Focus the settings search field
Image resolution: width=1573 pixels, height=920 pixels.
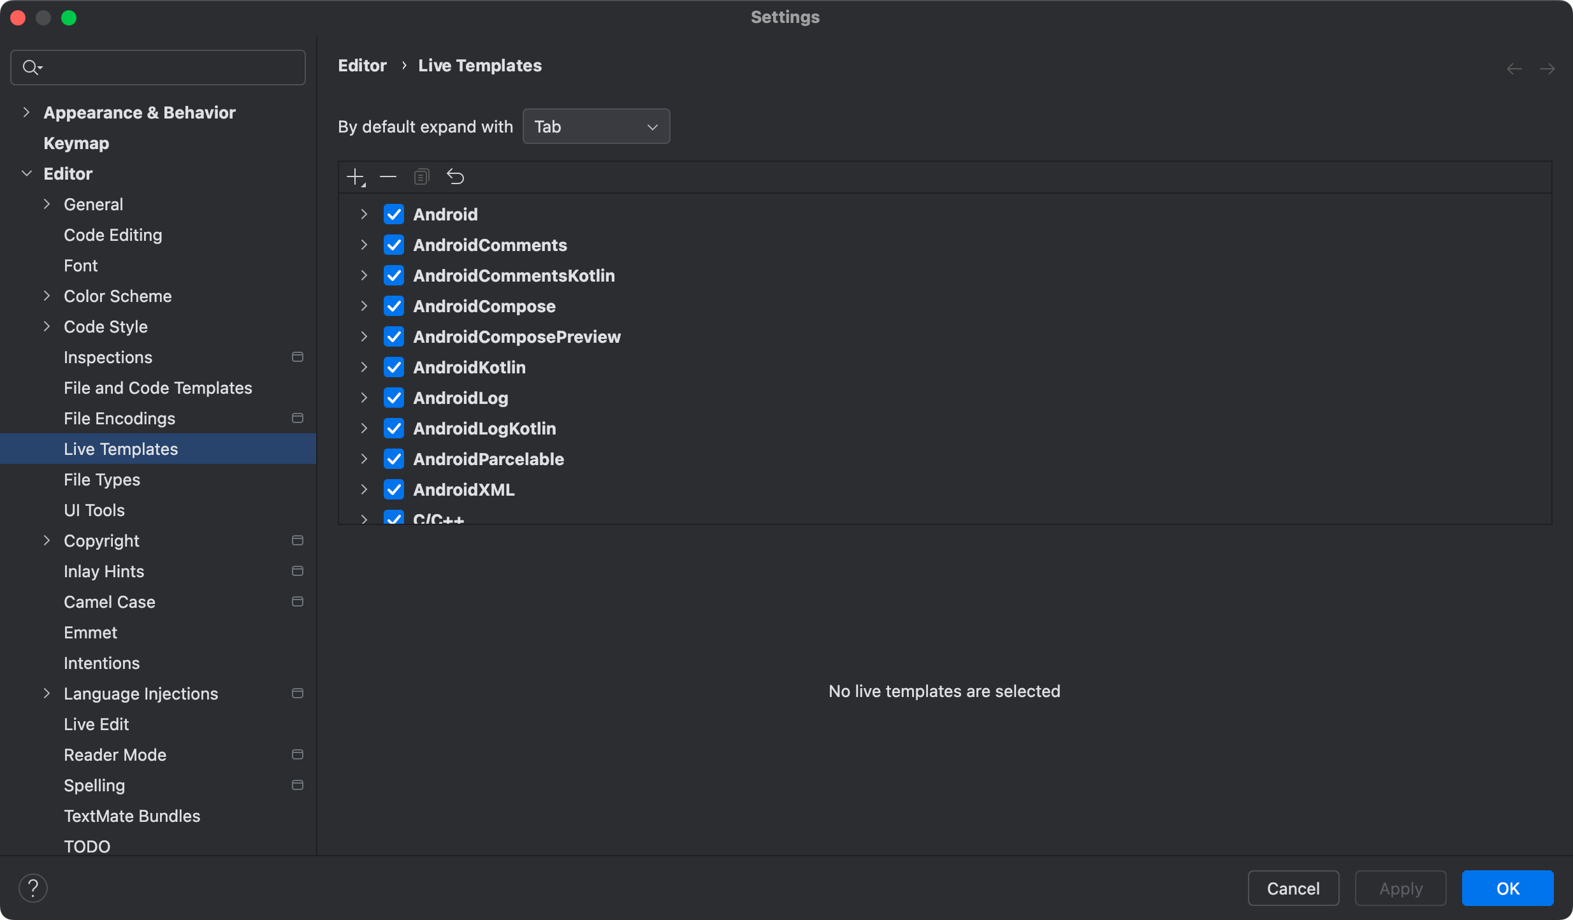pyautogui.click(x=158, y=67)
